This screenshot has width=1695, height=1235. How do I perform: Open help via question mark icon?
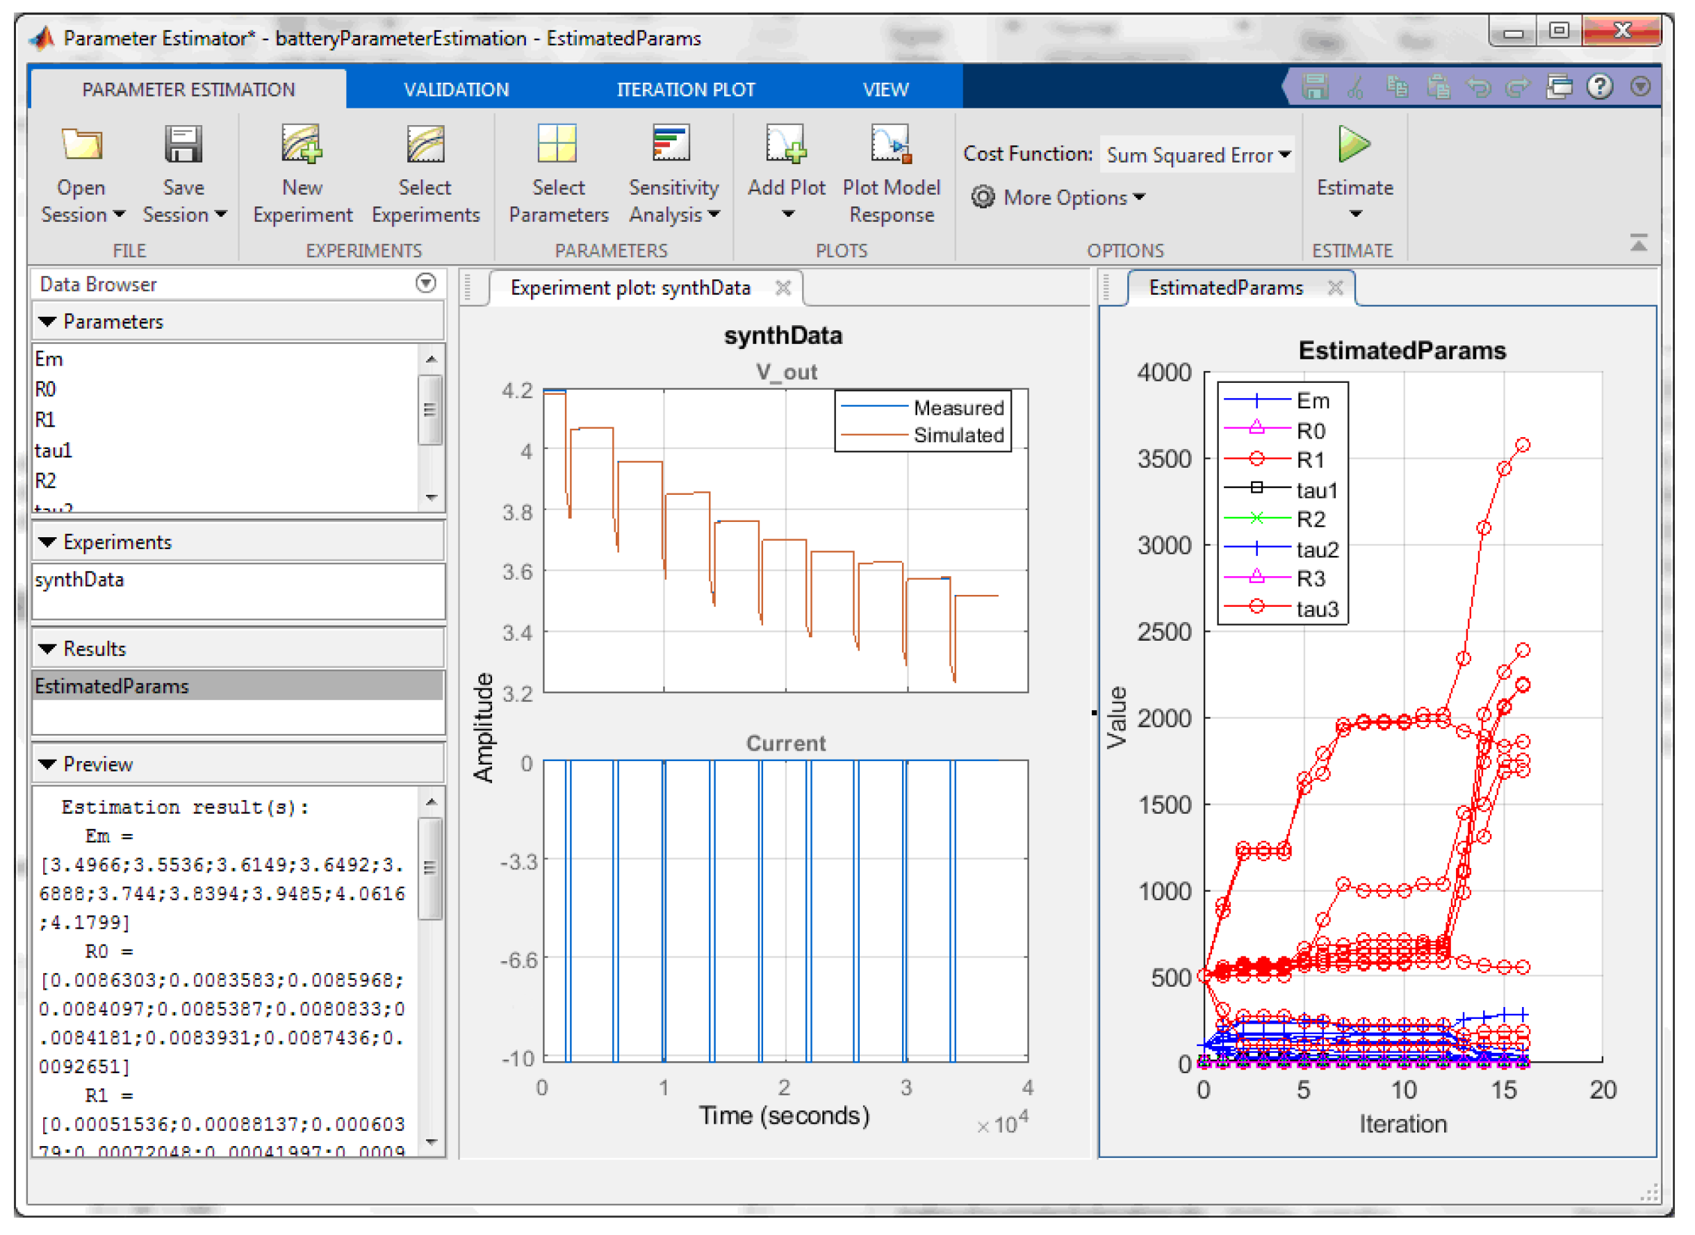pos(1599,88)
